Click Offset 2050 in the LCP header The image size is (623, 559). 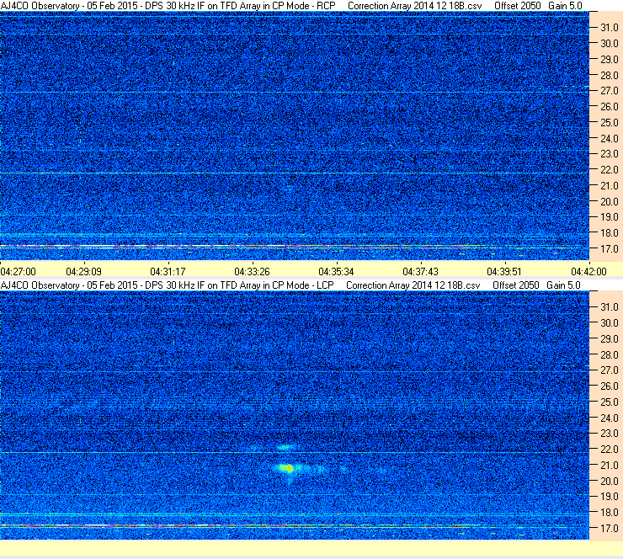[x=516, y=285]
